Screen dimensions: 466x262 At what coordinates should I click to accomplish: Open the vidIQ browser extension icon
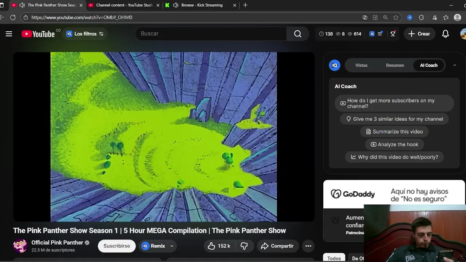(410, 17)
